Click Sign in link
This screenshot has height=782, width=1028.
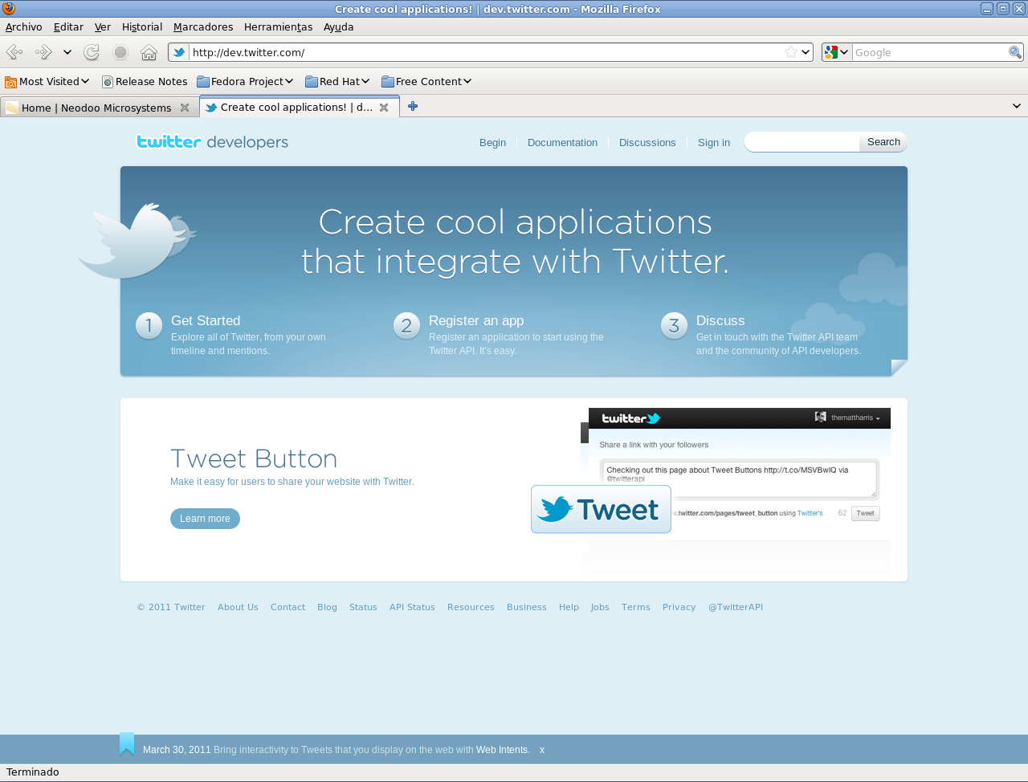[x=714, y=142]
